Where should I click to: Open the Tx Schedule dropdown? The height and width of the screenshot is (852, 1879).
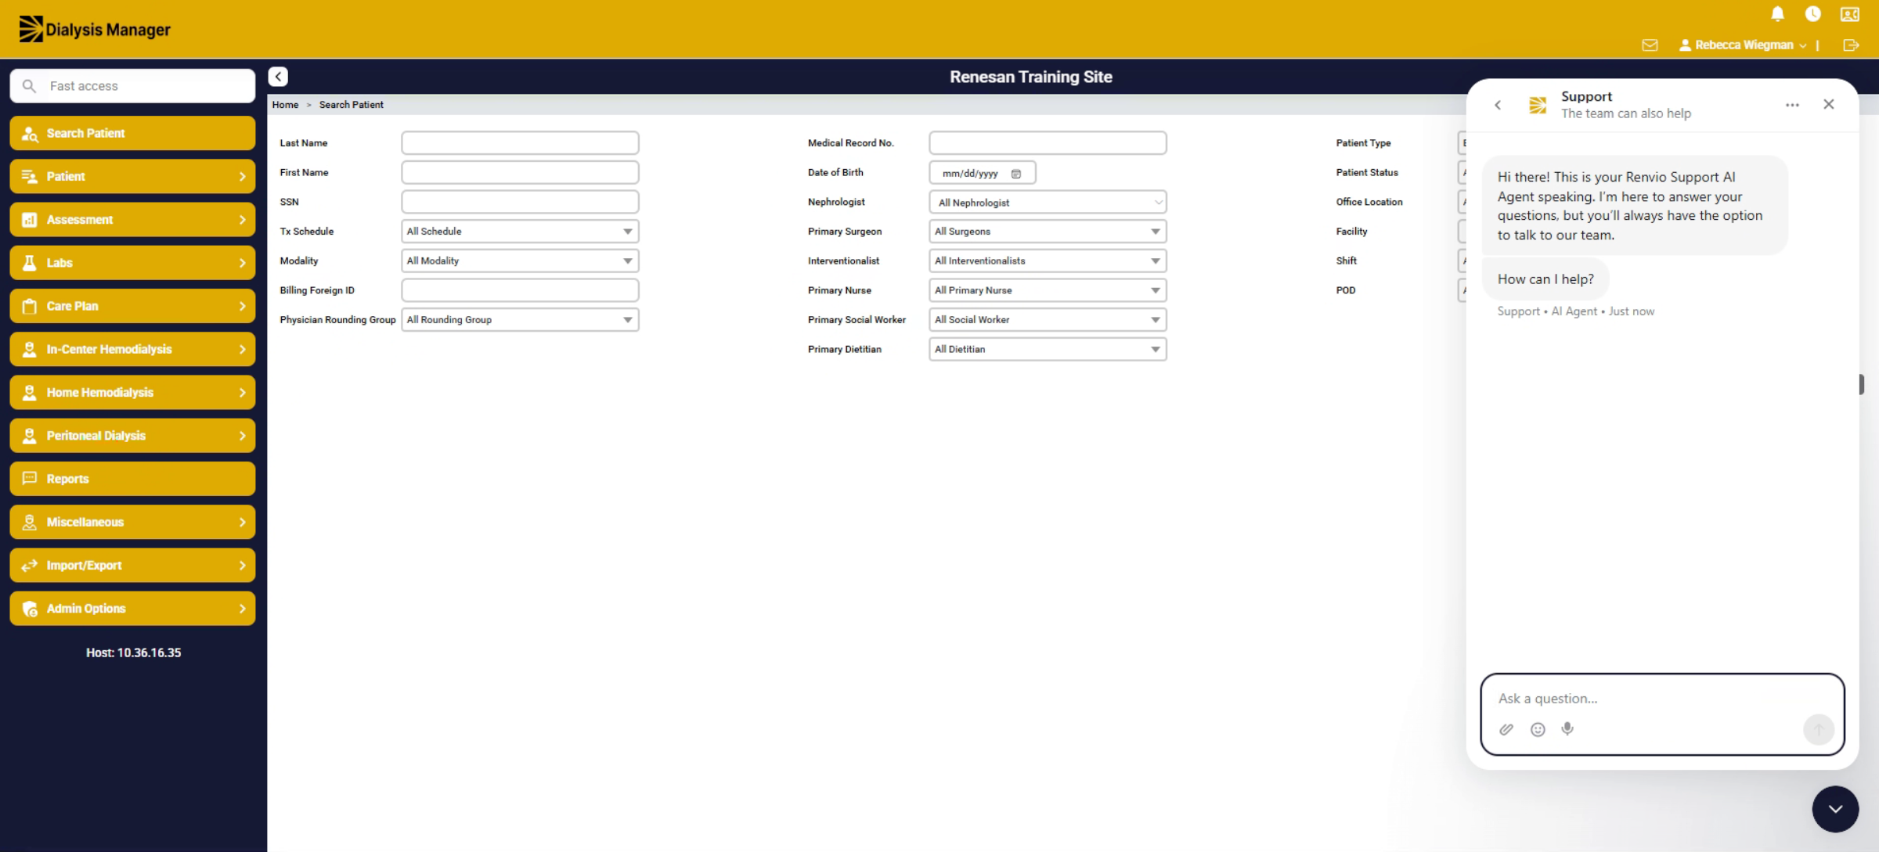pyautogui.click(x=520, y=232)
